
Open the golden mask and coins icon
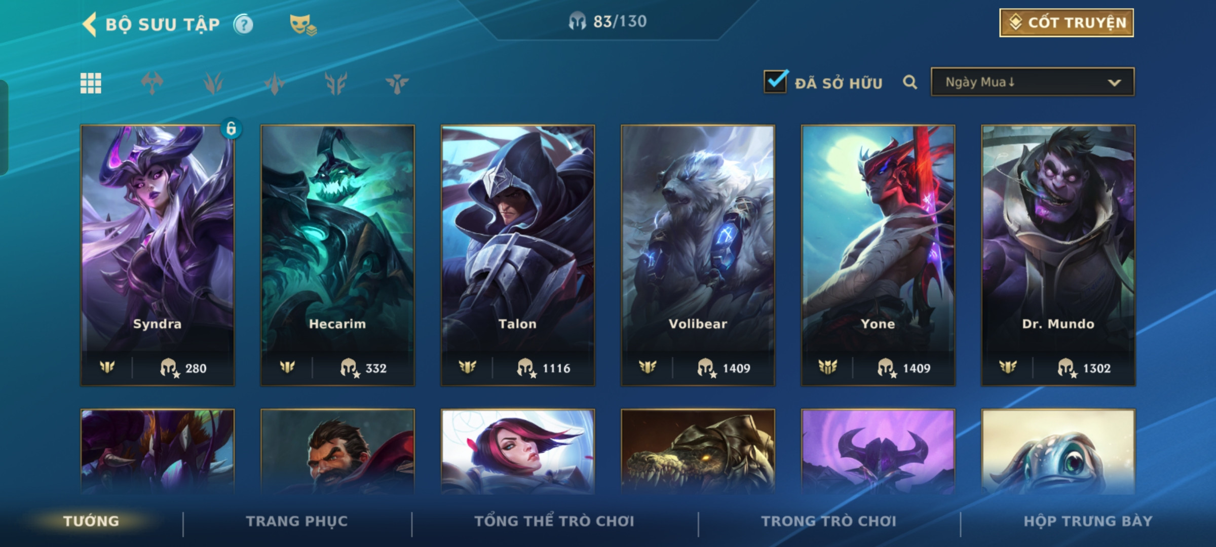303,25
